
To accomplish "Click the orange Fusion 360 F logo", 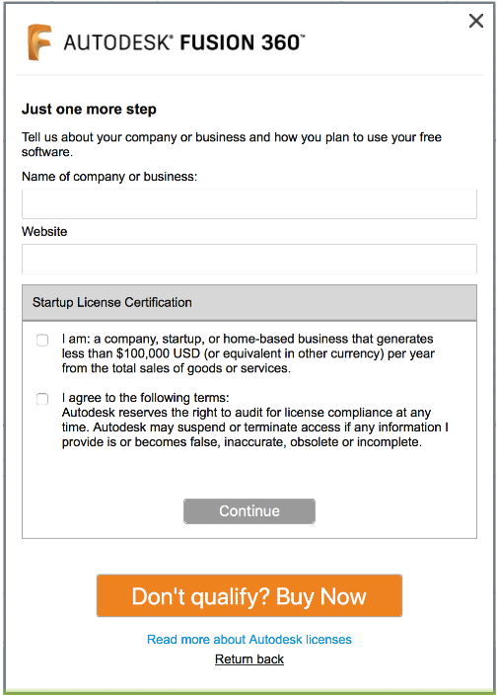I will click(39, 42).
